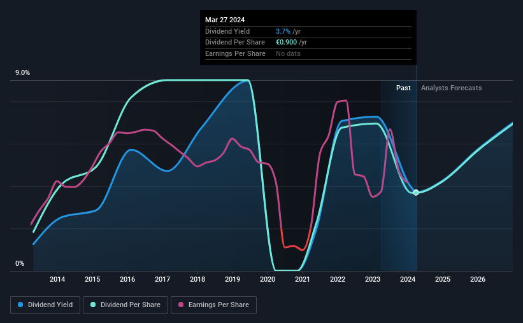This screenshot has width=523, height=323.
Task: Click the blue Dividend Yield legend dot
Action: 20,305
